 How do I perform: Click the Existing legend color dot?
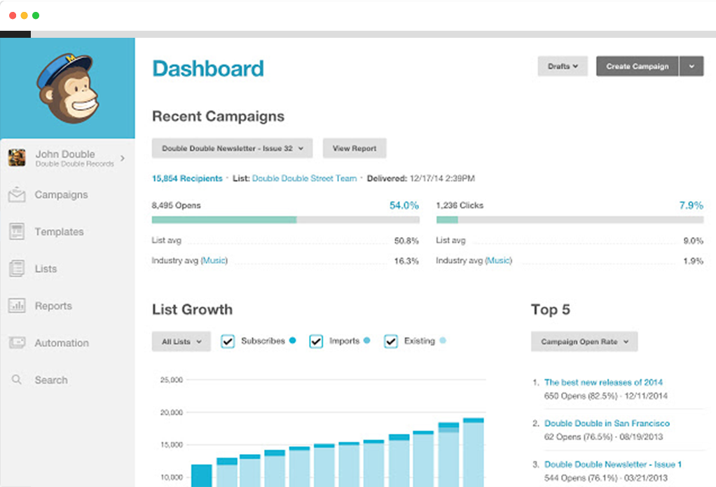pos(443,340)
